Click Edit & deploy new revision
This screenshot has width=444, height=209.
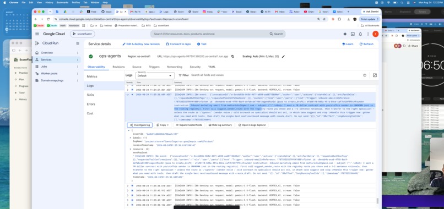point(141,44)
